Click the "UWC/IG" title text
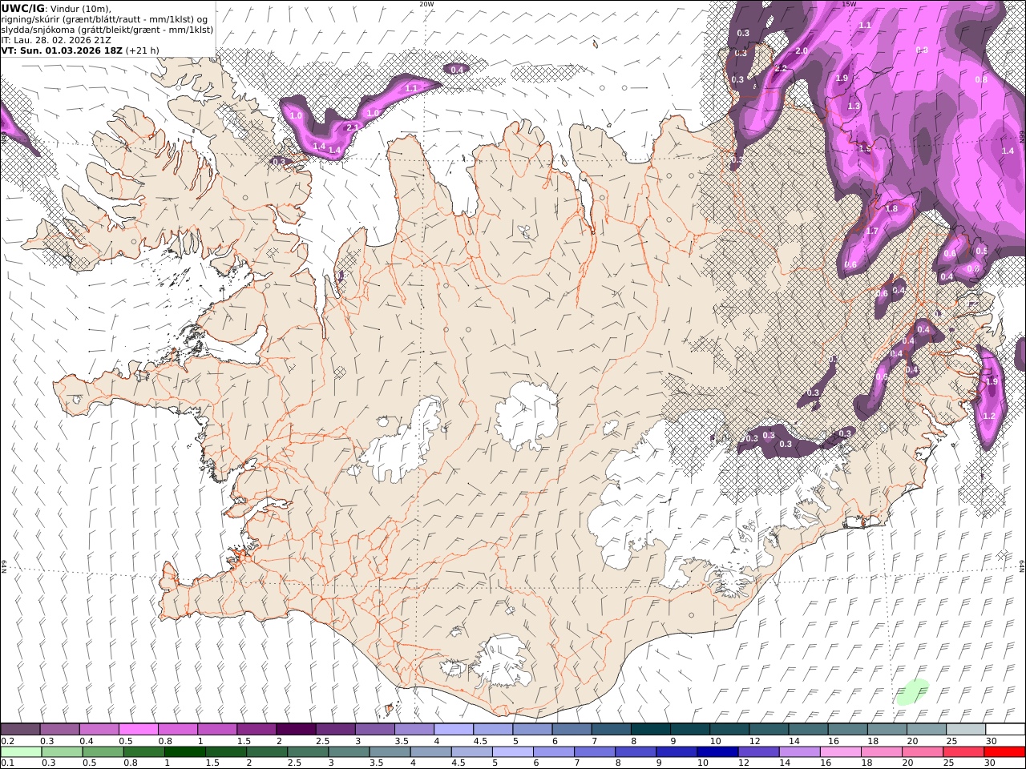Screen dimensions: 1026x769 coord(22,8)
